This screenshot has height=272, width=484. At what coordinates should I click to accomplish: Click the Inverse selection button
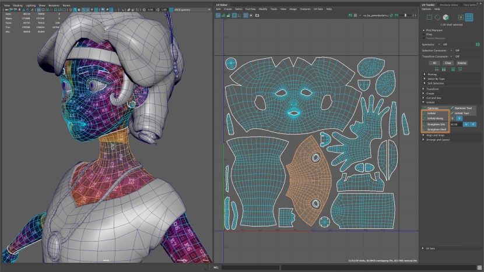[x=462, y=62]
